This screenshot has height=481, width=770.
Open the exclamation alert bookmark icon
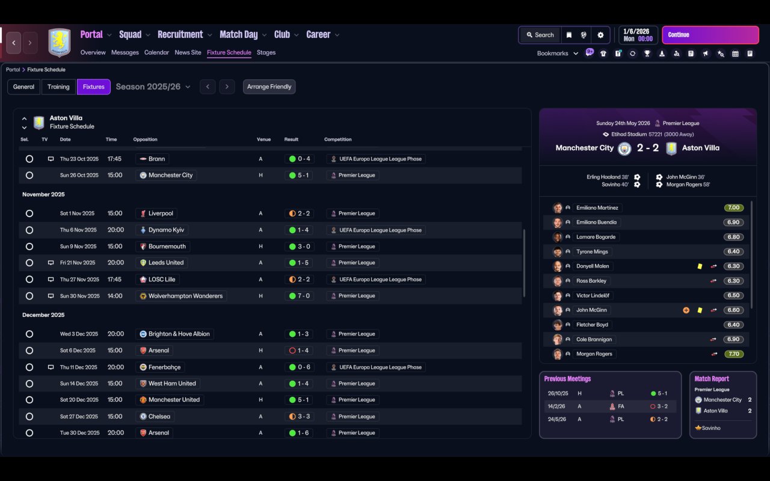(x=618, y=54)
